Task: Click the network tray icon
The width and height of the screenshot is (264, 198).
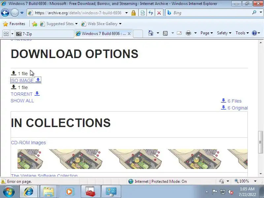Action: tap(222, 192)
